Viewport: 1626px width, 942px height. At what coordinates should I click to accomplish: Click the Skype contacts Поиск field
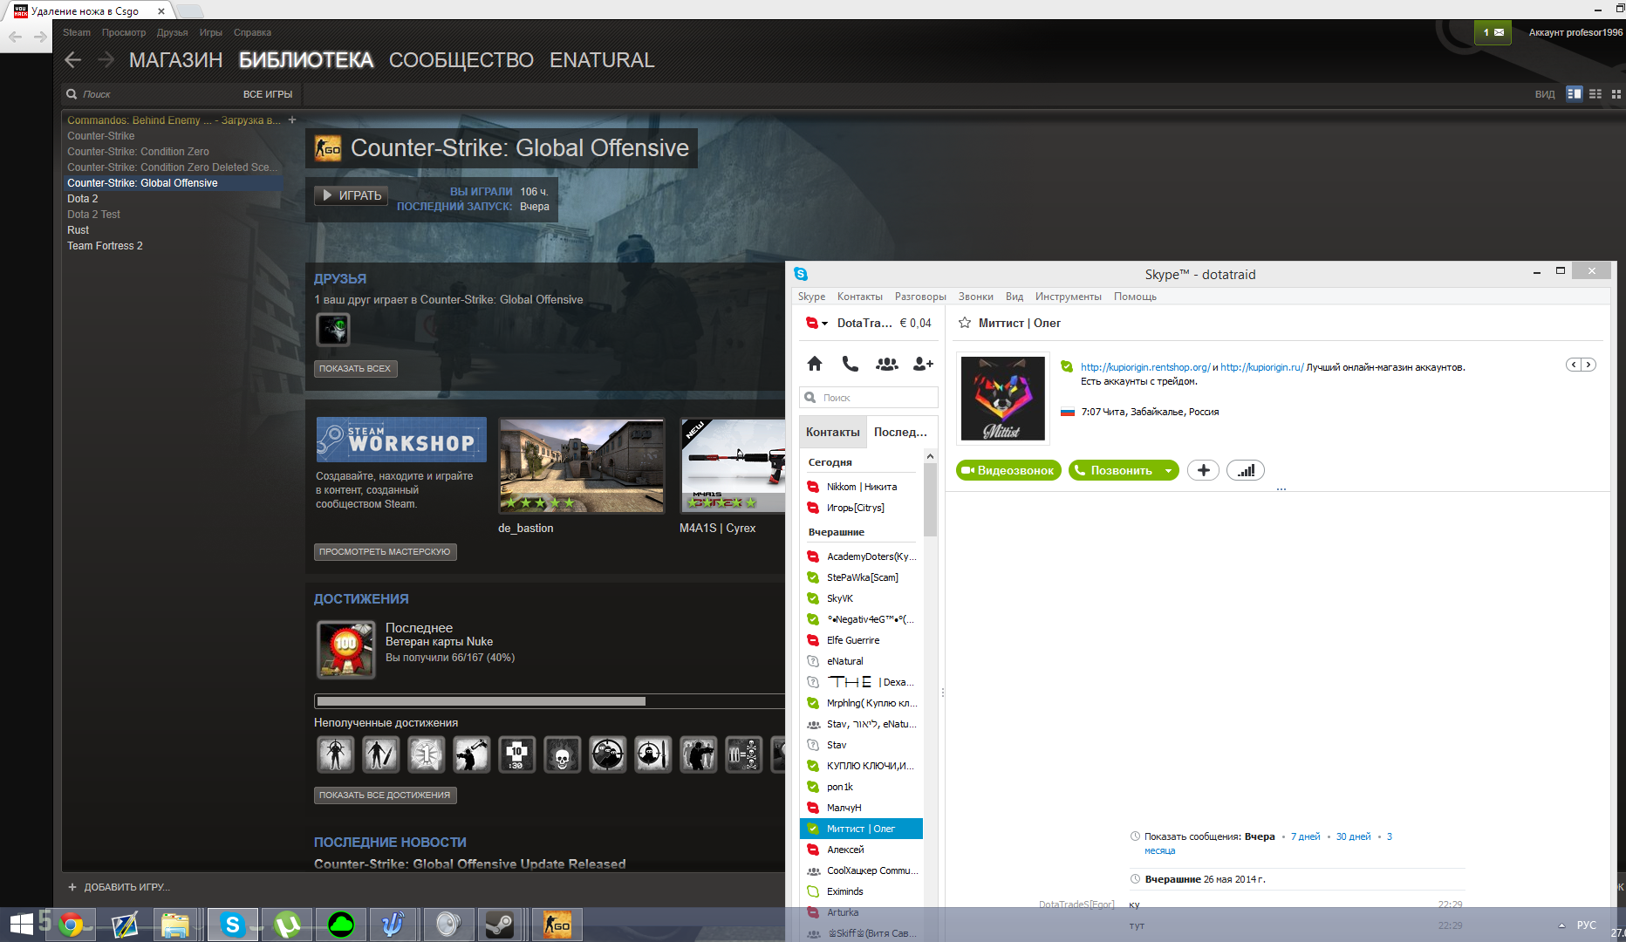pos(869,398)
